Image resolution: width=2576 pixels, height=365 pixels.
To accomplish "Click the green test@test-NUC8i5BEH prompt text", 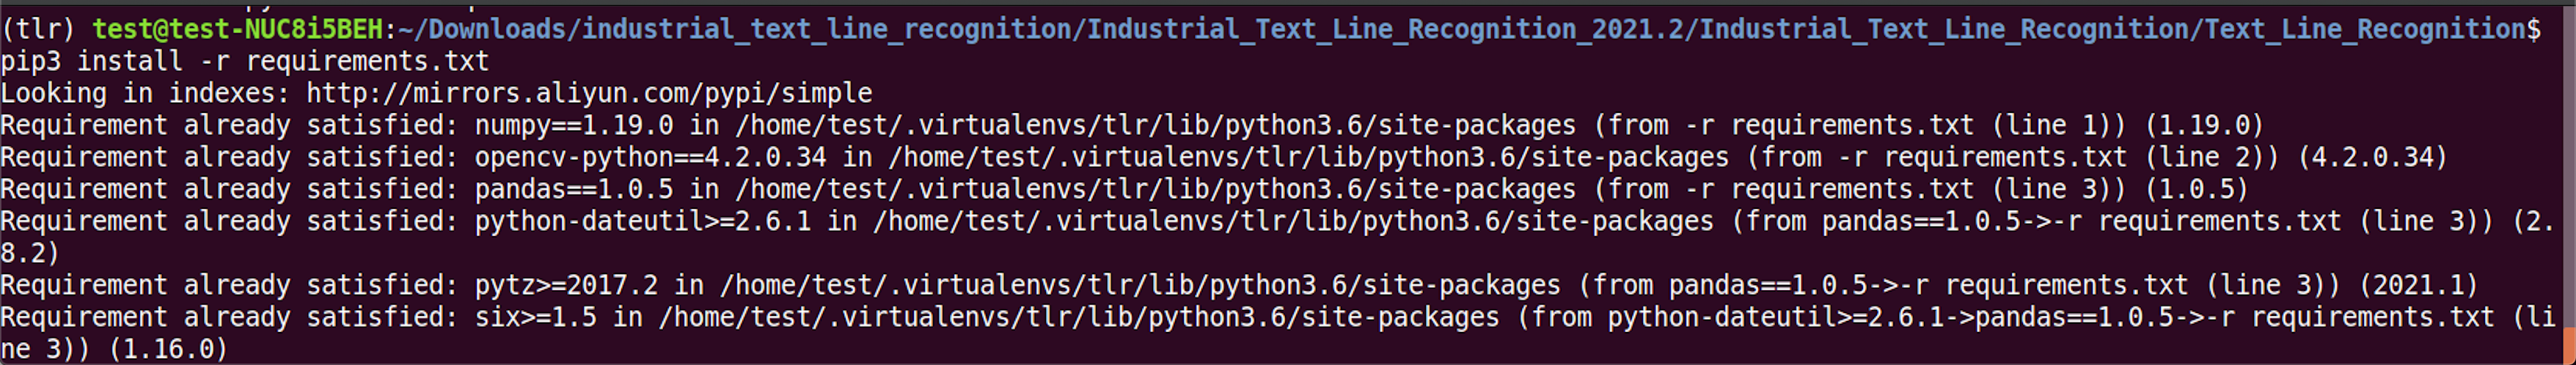I will pyautogui.click(x=238, y=29).
